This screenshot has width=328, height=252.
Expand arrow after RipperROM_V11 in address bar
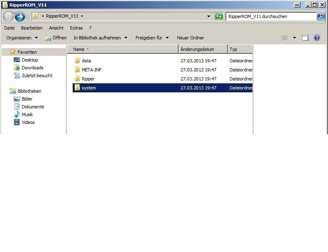[82, 16]
